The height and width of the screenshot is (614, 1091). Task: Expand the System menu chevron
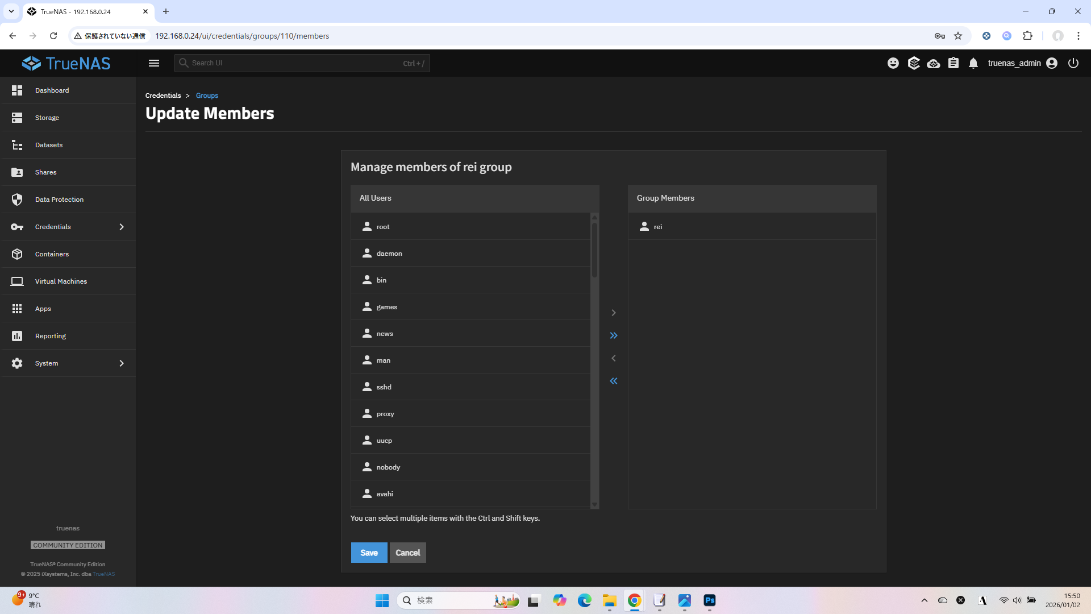(x=122, y=363)
